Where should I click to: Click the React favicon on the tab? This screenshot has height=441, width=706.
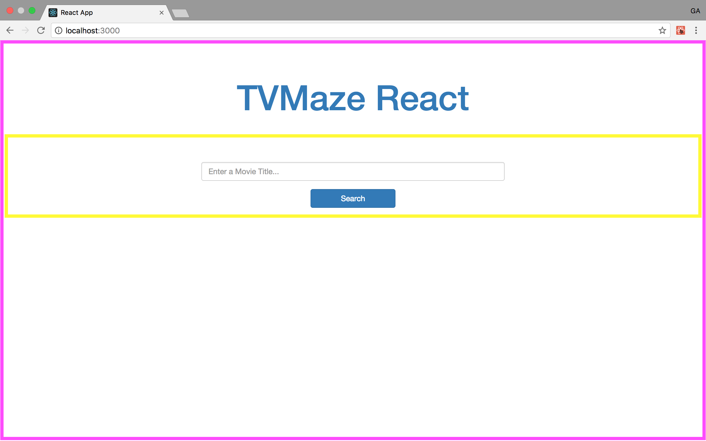tap(53, 13)
